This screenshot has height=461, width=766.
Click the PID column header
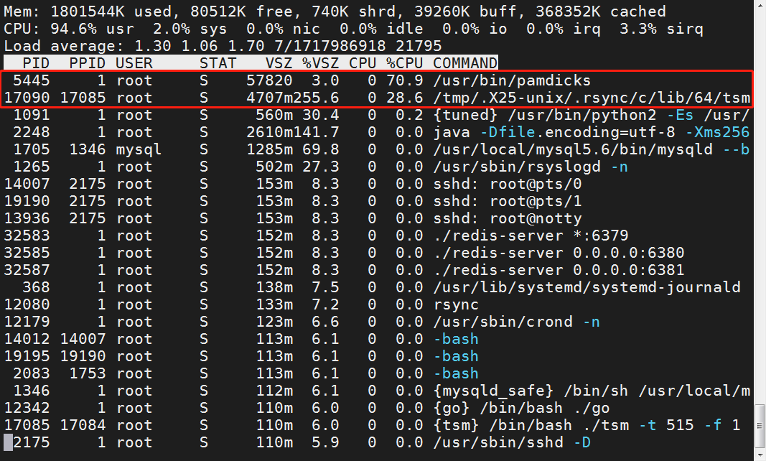pos(36,63)
